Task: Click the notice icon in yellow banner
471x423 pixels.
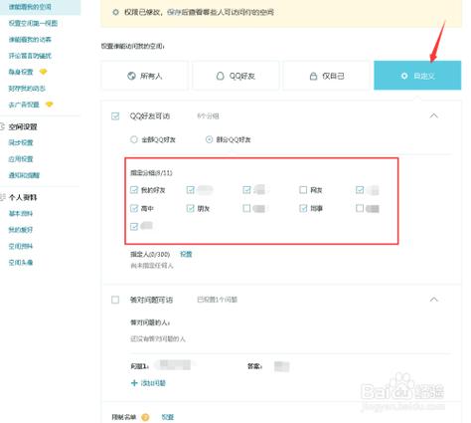Action: click(x=115, y=12)
